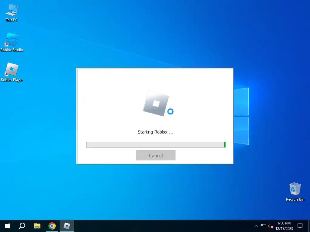Select the Roblox Studio desktop shortcut

(x=12, y=42)
